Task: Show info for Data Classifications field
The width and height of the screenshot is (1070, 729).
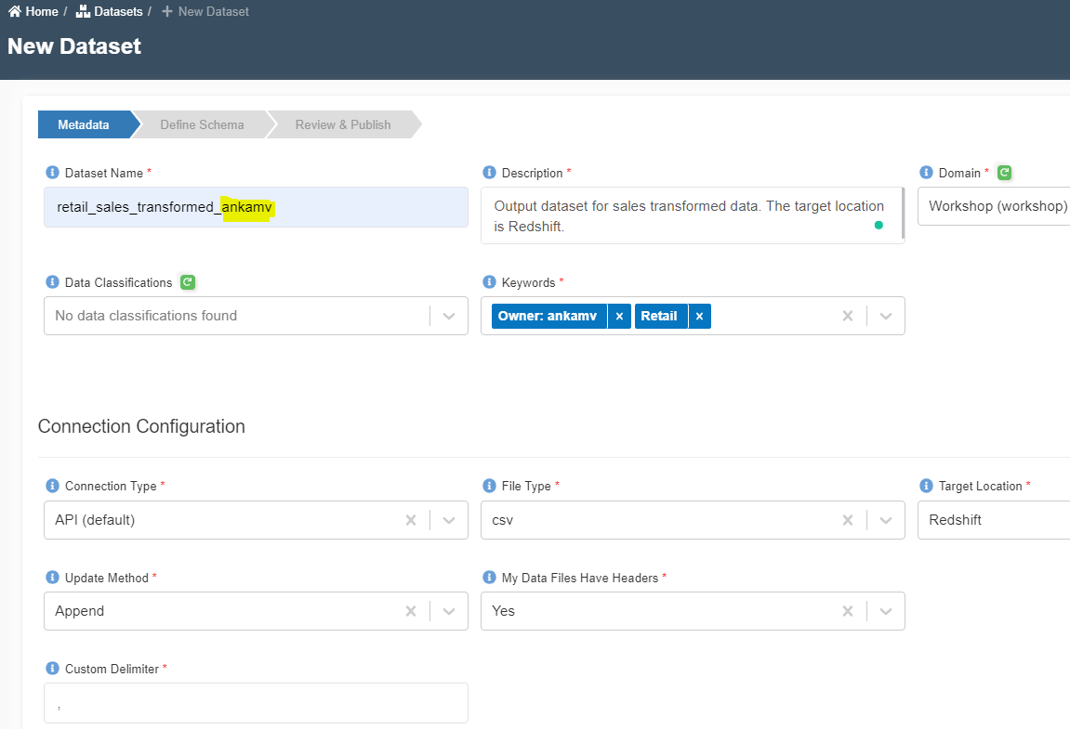Action: click(x=52, y=282)
